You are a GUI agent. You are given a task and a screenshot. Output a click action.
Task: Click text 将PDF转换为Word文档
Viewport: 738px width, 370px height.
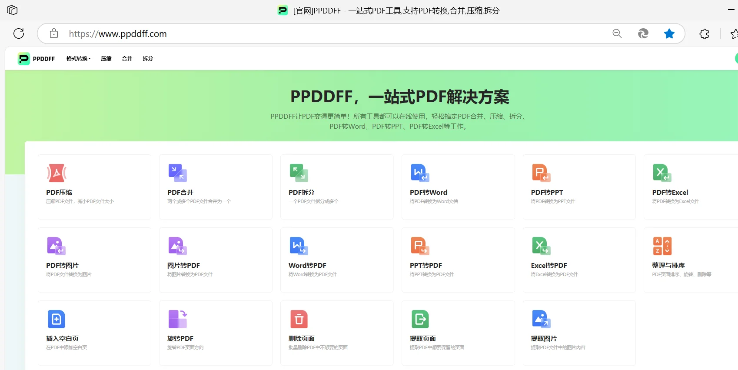(434, 201)
